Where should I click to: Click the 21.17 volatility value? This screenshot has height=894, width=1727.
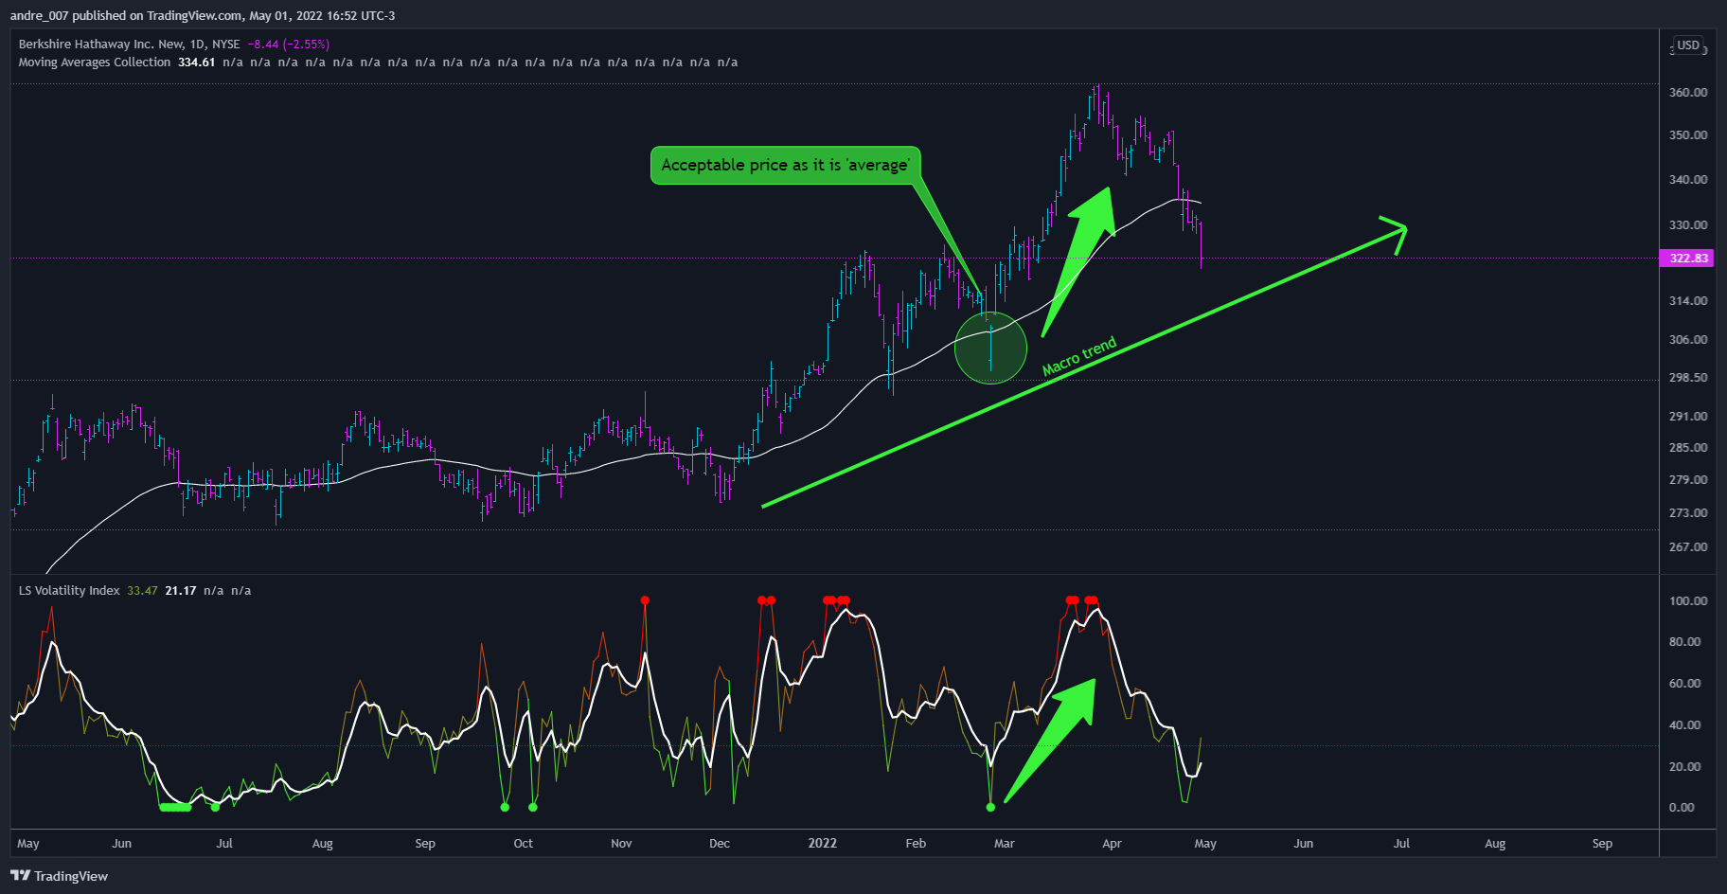[x=181, y=591]
